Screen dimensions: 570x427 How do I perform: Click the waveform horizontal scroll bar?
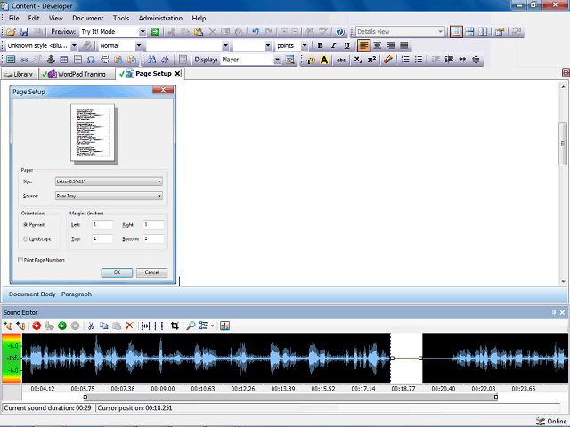[x=290, y=397]
